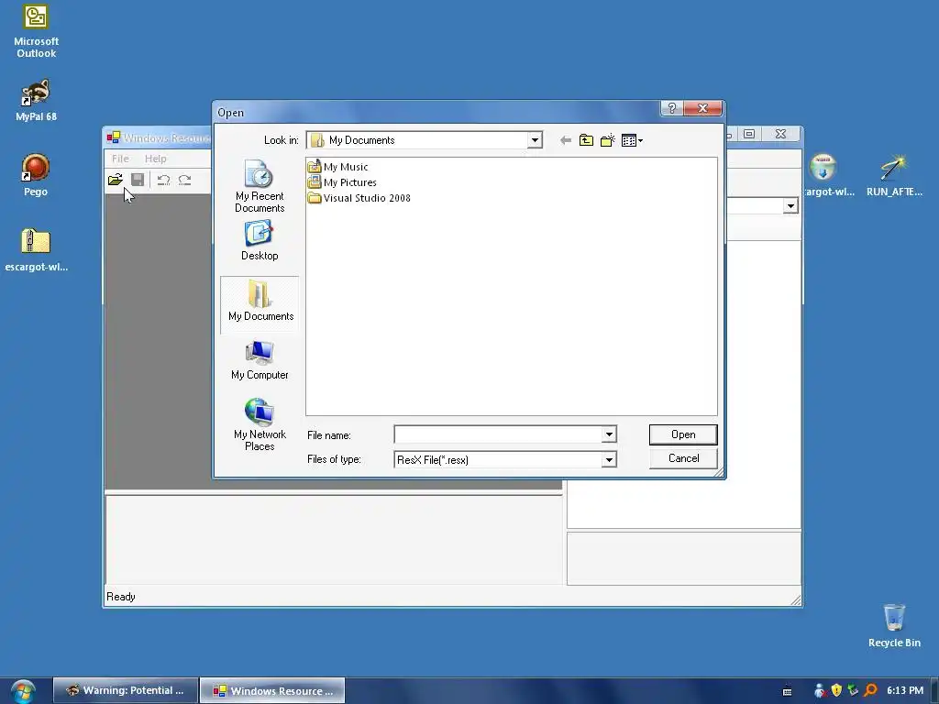Select the escargot zip folder on the desktop's left side
The image size is (939, 704).
(x=36, y=249)
